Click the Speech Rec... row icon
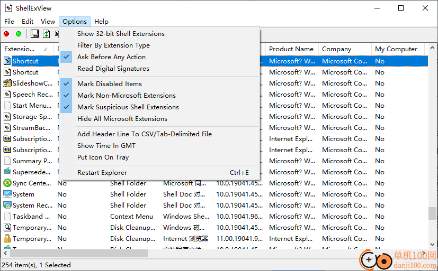438x271 pixels. [x=7, y=95]
